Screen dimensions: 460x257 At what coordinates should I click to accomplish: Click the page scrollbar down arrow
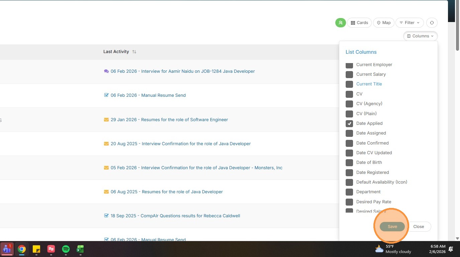click(x=458, y=238)
